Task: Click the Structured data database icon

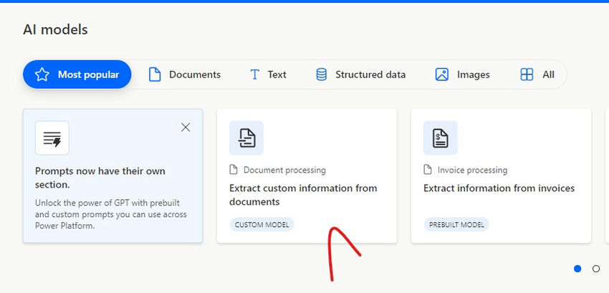Action: point(321,75)
